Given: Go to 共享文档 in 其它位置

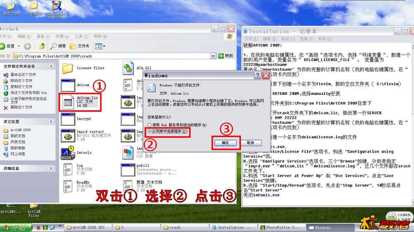Looking at the screenshot, I should coord(18,142).
